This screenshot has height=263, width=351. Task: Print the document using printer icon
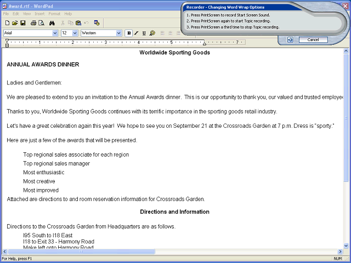point(33,23)
